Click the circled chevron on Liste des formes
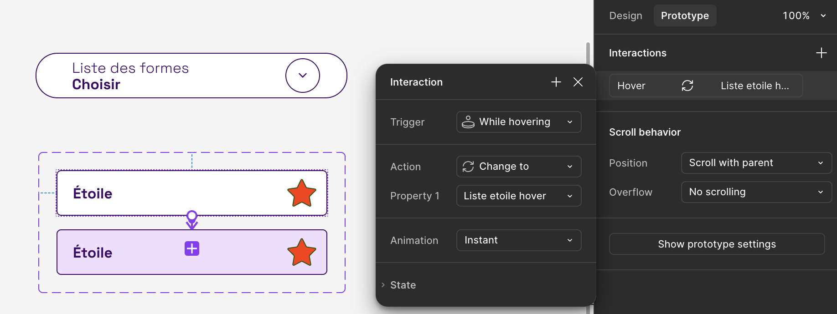Screen dimensions: 837x314 tap(303, 76)
